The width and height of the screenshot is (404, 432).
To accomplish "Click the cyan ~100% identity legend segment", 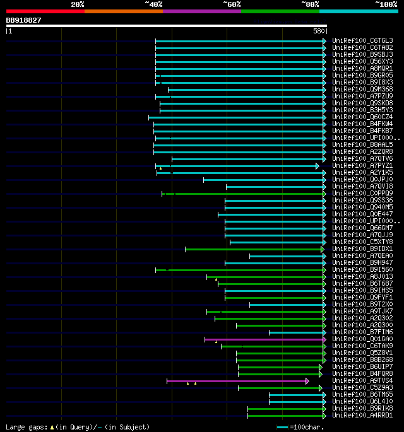I will tap(359, 11).
